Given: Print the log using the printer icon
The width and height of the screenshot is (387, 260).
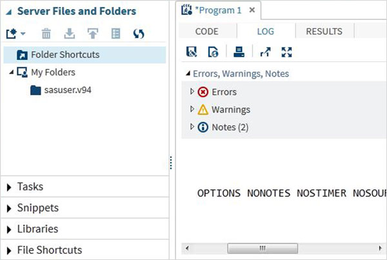Looking at the screenshot, I should [x=239, y=52].
